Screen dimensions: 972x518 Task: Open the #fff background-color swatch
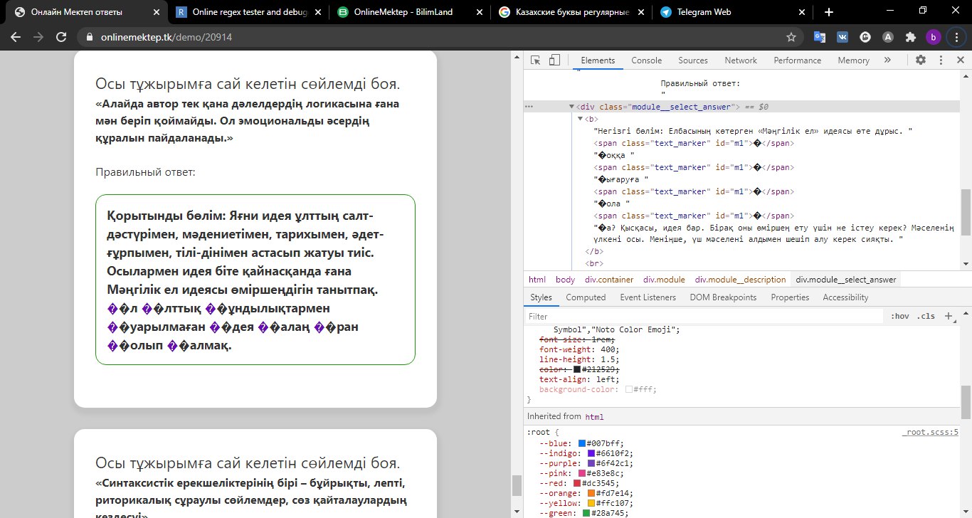629,389
